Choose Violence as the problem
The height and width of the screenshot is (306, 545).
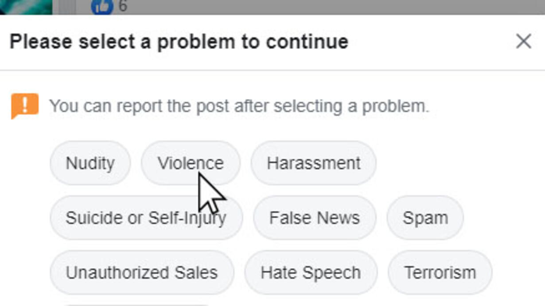coord(191,163)
